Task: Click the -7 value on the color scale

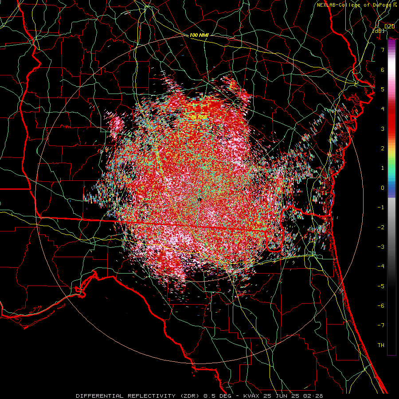Action: click(381, 325)
